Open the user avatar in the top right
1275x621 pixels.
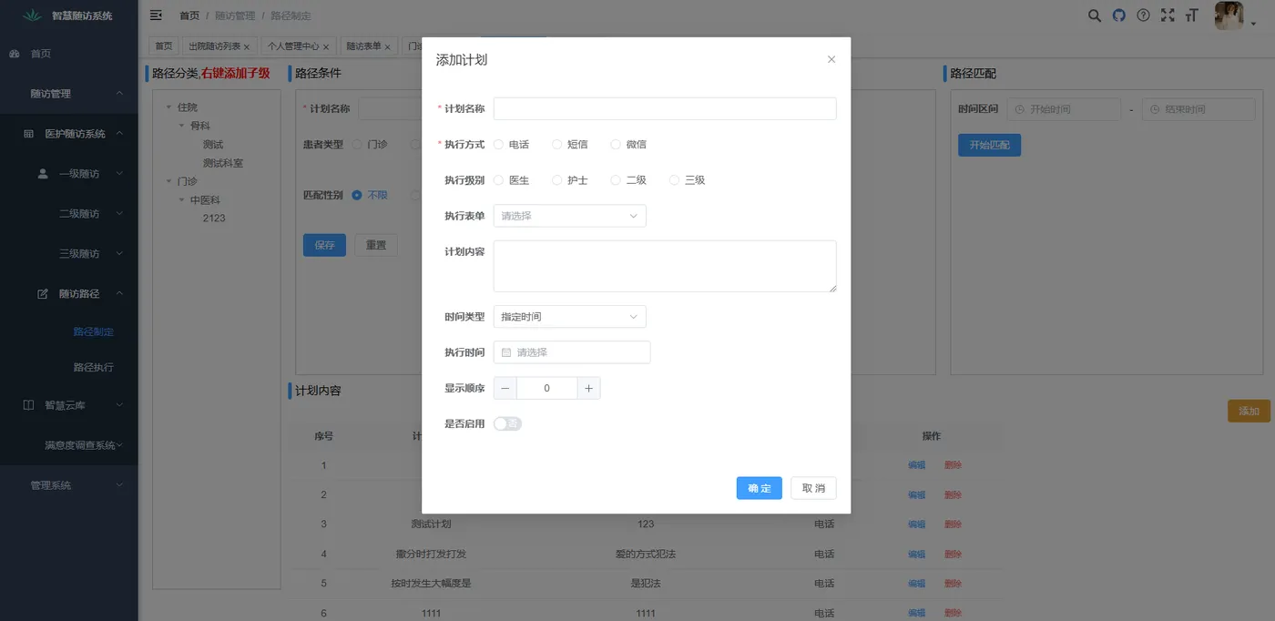pyautogui.click(x=1229, y=15)
